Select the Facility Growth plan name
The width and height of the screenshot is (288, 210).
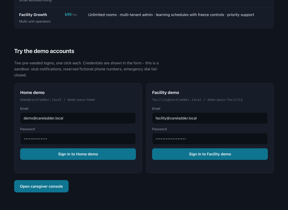pyautogui.click(x=33, y=15)
